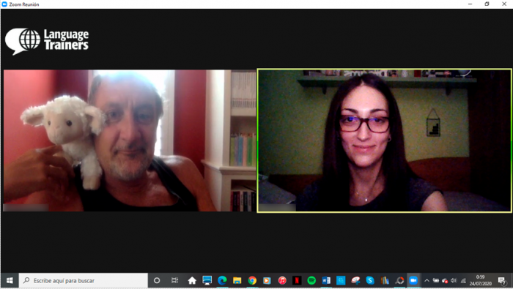Expand the hidden system tray icons
Image resolution: width=513 pixels, height=289 pixels.
pos(427,280)
